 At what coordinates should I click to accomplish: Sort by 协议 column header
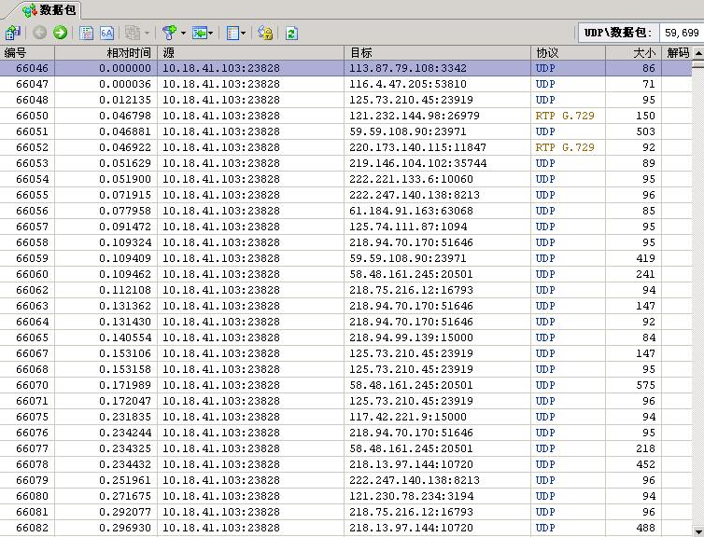[x=547, y=53]
